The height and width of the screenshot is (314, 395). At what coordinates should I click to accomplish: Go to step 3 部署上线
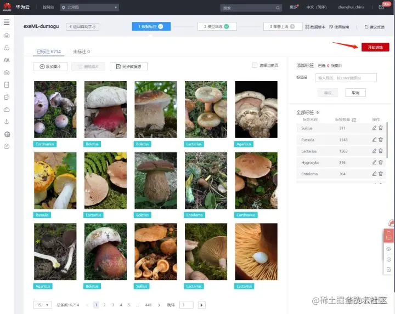tap(283, 26)
